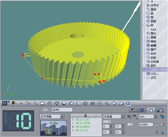Select the cone feature tool

(x=78, y=104)
